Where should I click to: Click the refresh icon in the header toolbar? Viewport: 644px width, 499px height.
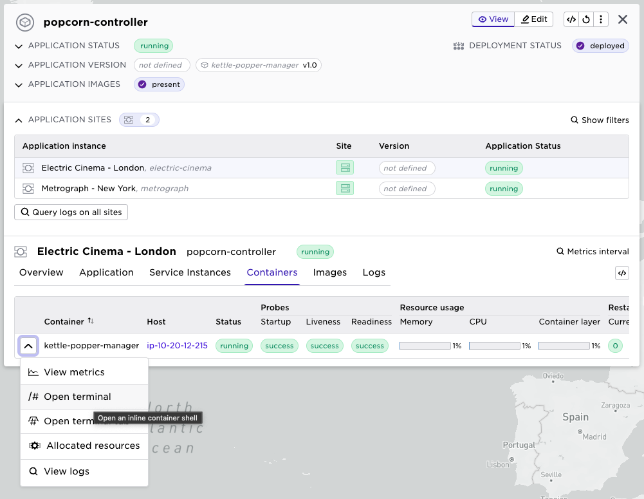click(x=586, y=19)
